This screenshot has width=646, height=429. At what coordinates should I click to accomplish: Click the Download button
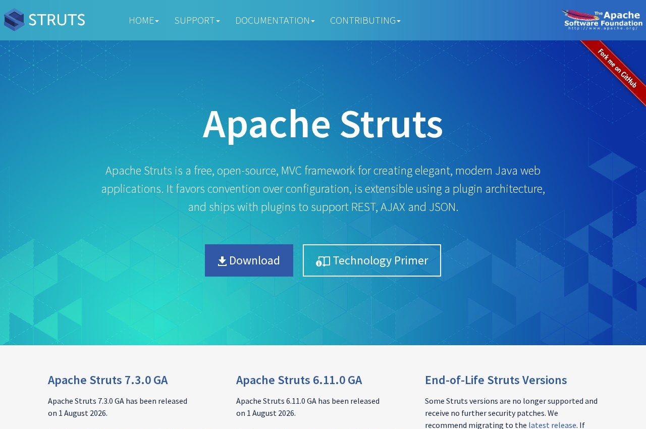click(x=249, y=260)
